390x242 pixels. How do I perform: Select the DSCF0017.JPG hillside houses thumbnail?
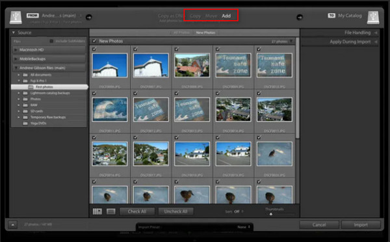tap(151, 154)
